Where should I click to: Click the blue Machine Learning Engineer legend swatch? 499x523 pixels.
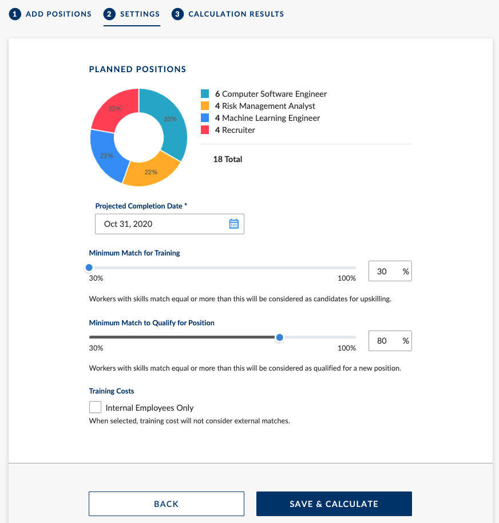click(x=205, y=118)
